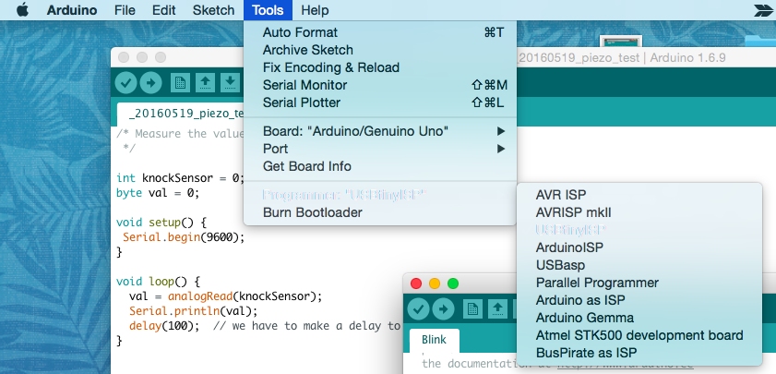This screenshot has height=374, width=776.
Task: Select Atmel STK500 development board
Action: coord(639,335)
